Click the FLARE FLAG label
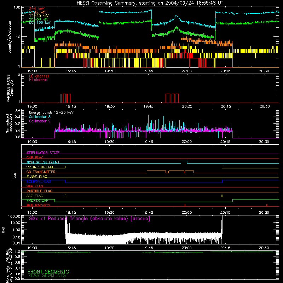Viewport: 283px width, 283px height. click(37, 177)
